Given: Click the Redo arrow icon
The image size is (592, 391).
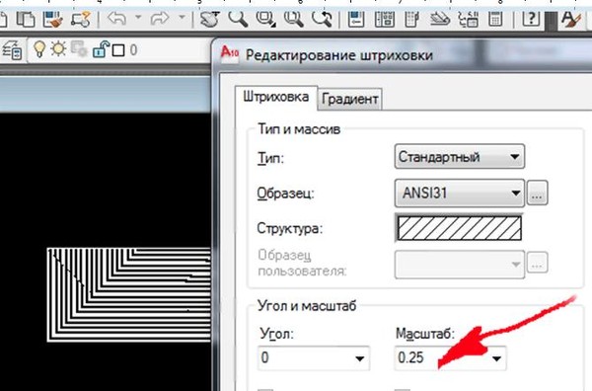Looking at the screenshot, I should 160,18.
